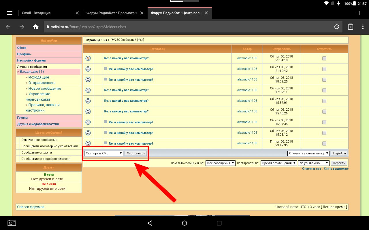Click the message icon of the 21:34:10 row
Screen dimensions: 369x230
coord(88,58)
